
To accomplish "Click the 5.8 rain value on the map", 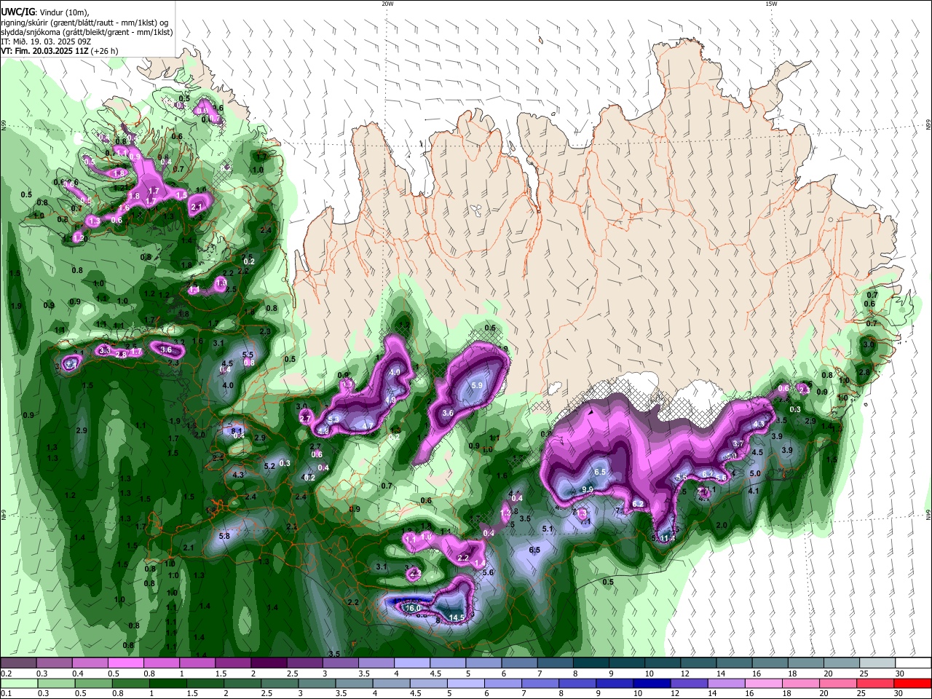I will coord(224,536).
